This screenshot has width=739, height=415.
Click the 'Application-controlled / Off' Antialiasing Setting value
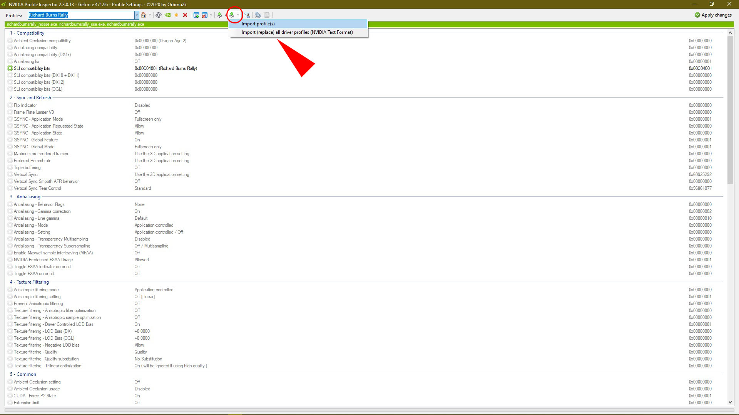click(x=159, y=232)
